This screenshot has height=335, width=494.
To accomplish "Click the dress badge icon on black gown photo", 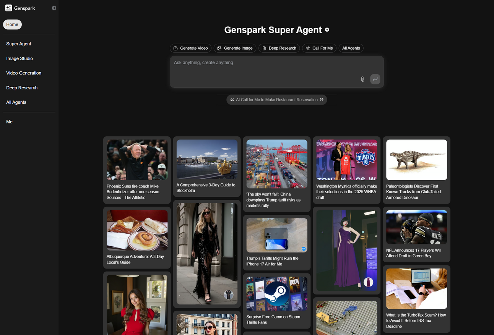I will click(229, 295).
